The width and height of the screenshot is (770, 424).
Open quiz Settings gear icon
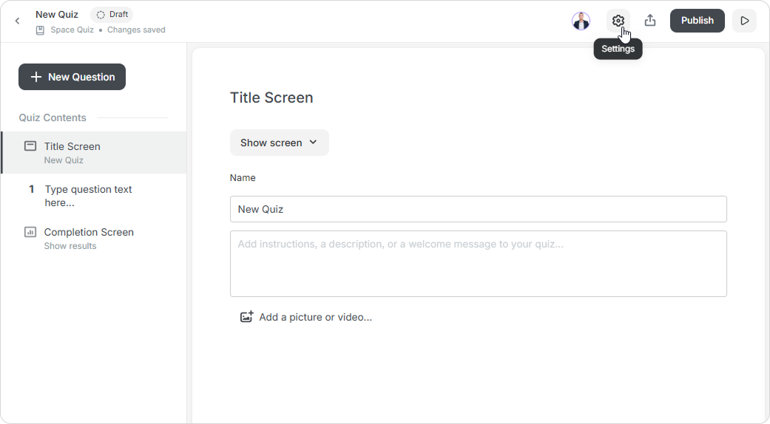tap(618, 21)
